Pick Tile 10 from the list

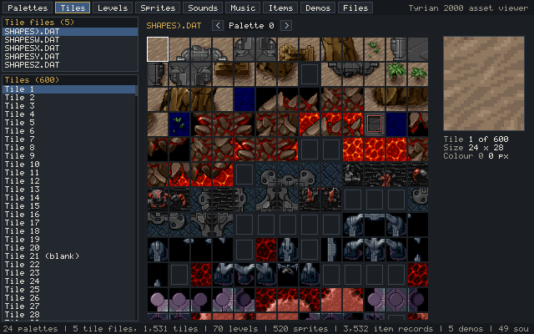(68, 164)
